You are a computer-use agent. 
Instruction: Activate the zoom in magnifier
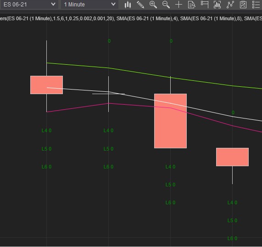click(153, 5)
